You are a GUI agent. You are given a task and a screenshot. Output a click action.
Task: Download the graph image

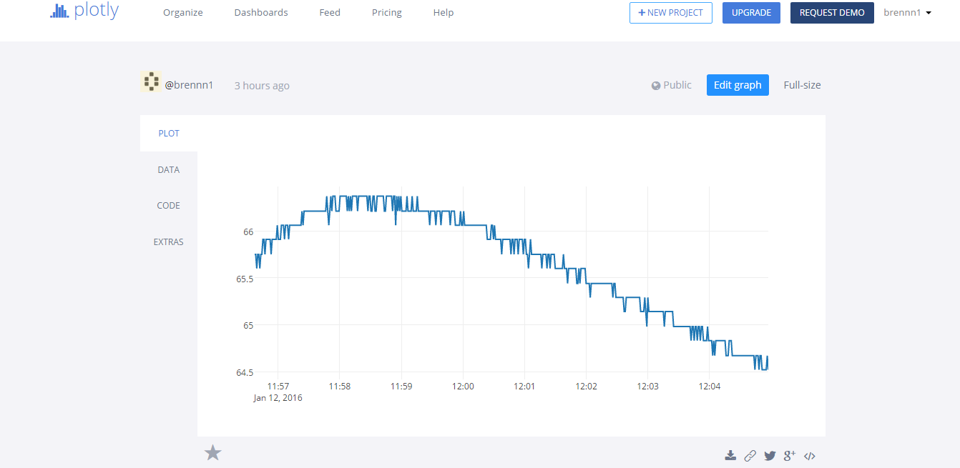coord(730,455)
